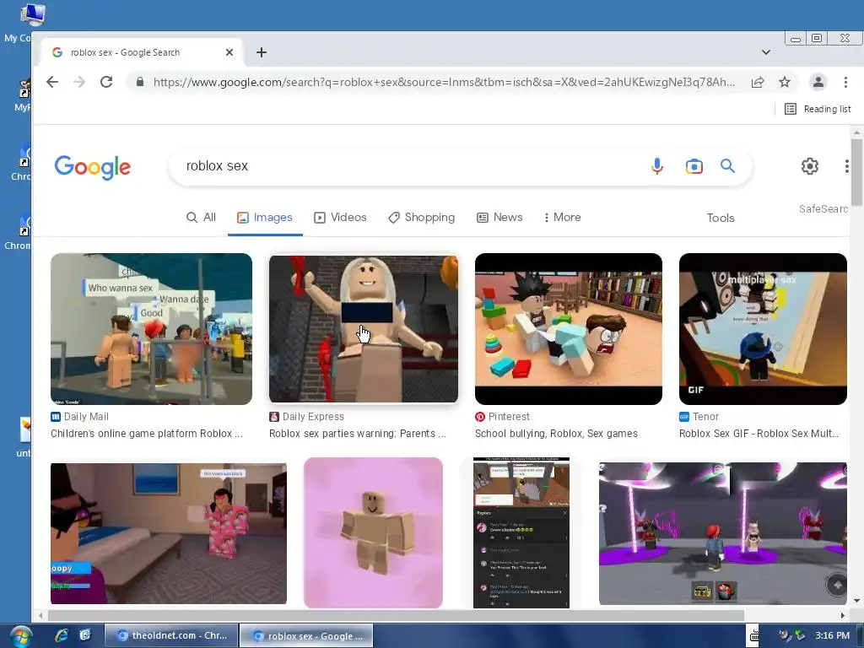The height and width of the screenshot is (648, 864).
Task: Open the Daily Express source link
Action: (306, 417)
